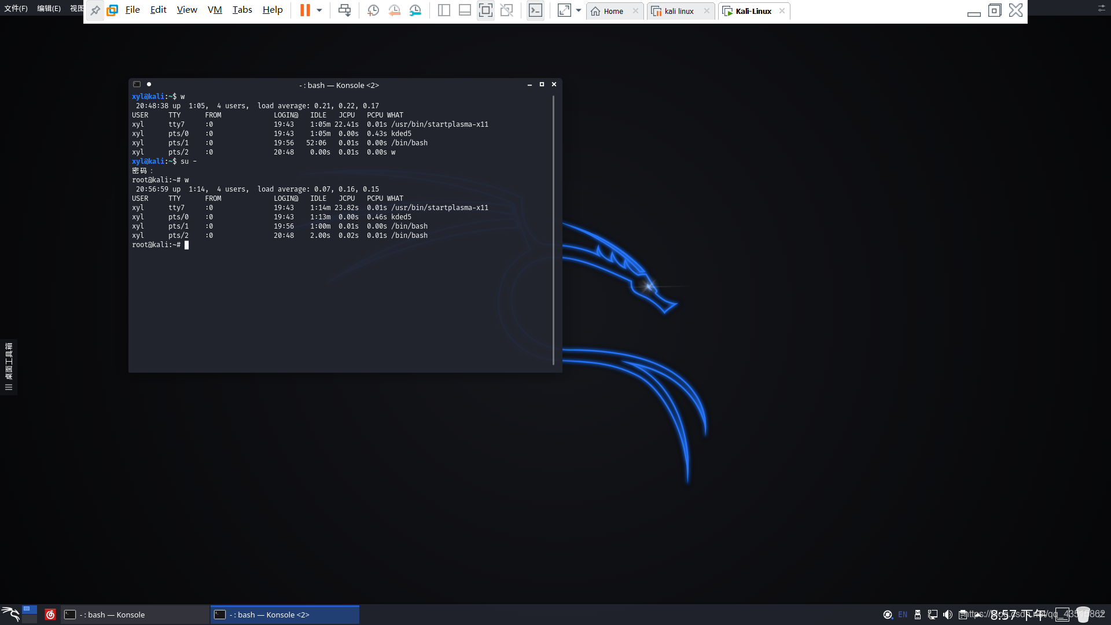Open the snapshot manager icon
This screenshot has width=1111, height=625.
tap(415, 10)
